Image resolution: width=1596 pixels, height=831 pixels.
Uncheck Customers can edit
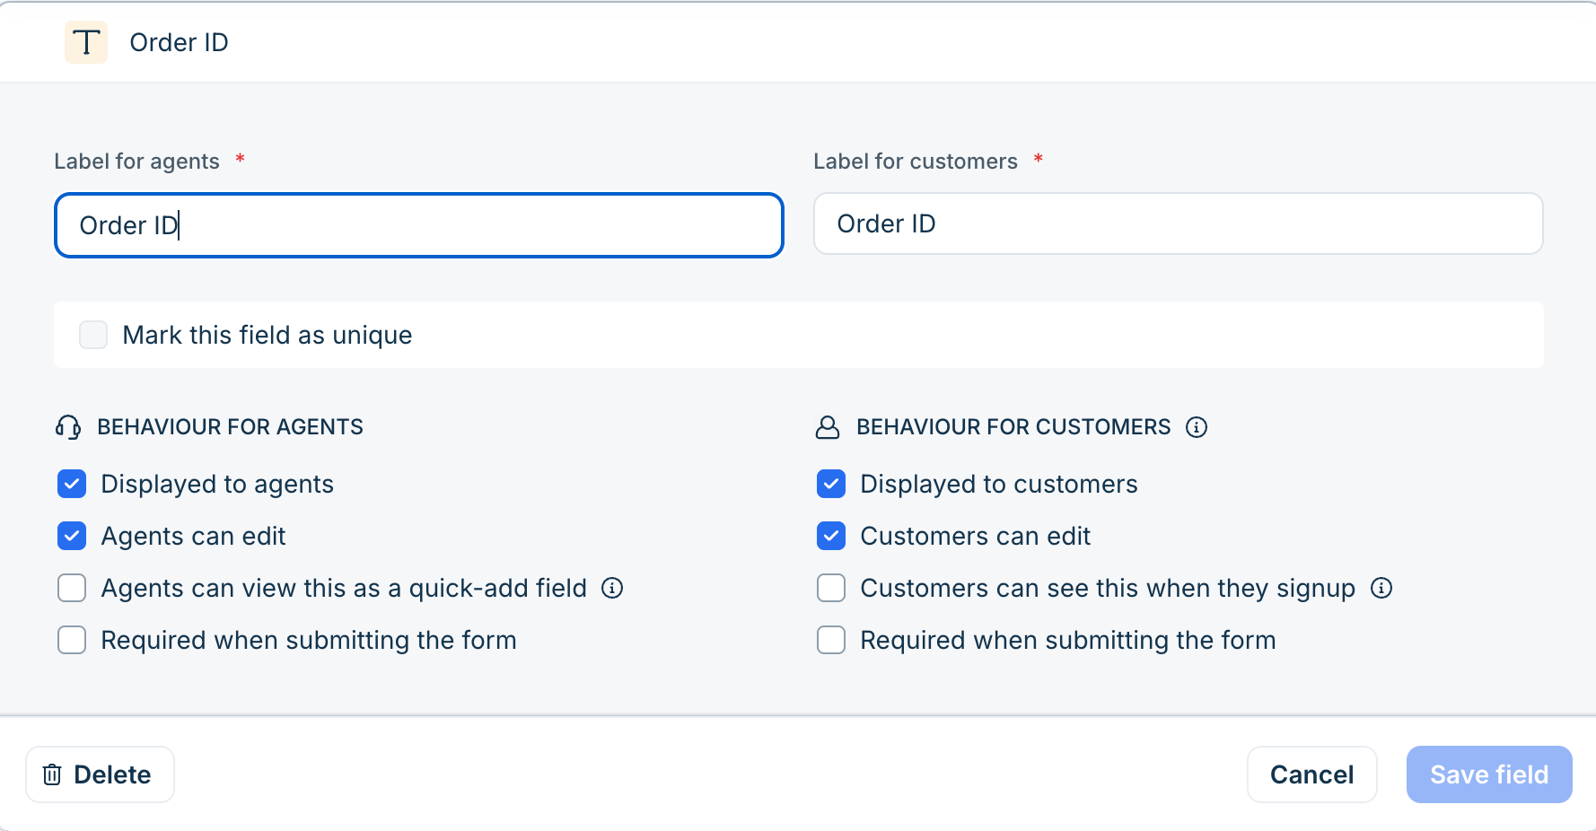point(831,536)
